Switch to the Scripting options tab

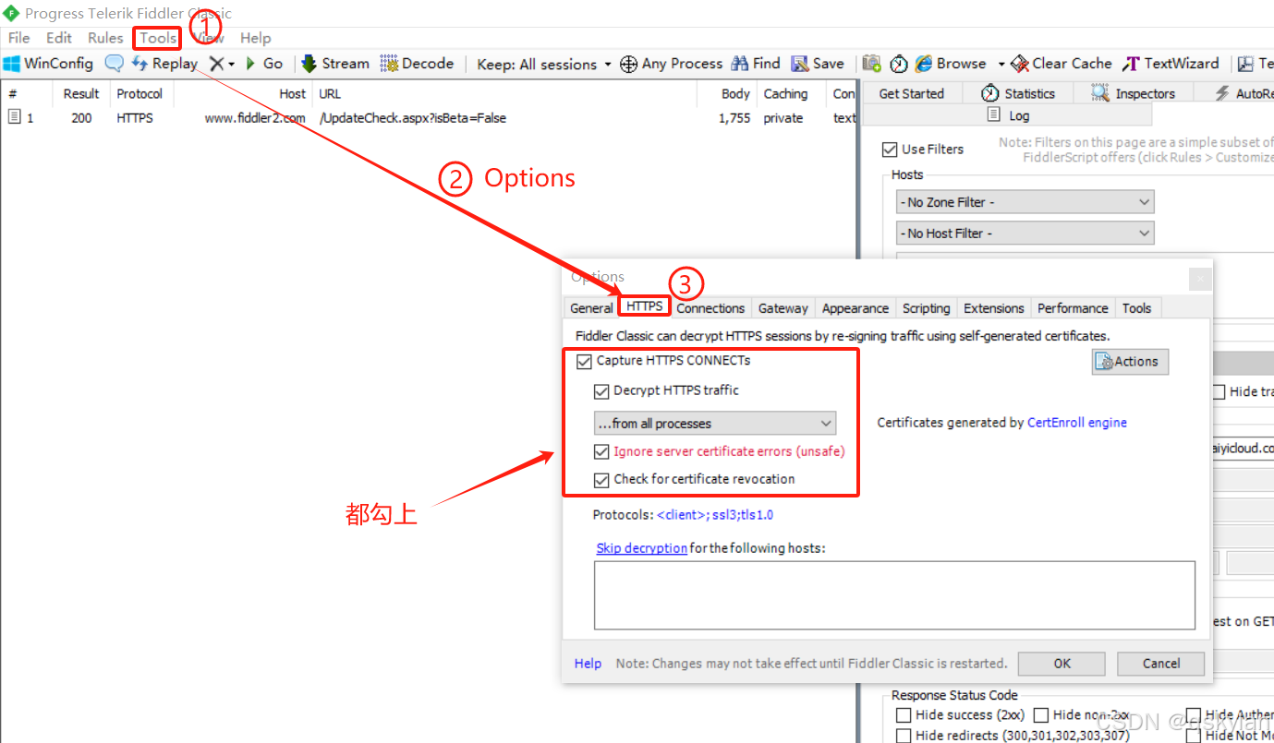926,308
